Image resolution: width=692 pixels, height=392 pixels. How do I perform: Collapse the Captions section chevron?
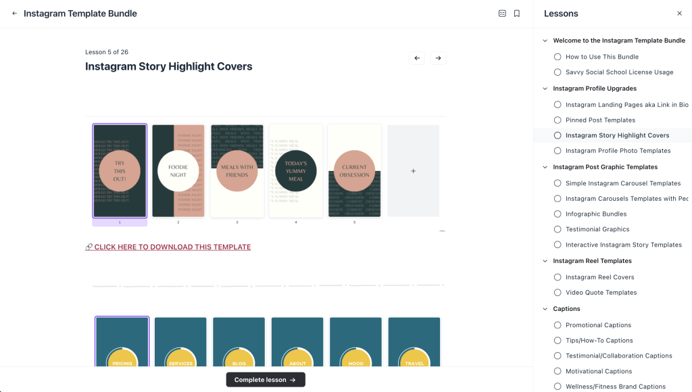(x=545, y=309)
